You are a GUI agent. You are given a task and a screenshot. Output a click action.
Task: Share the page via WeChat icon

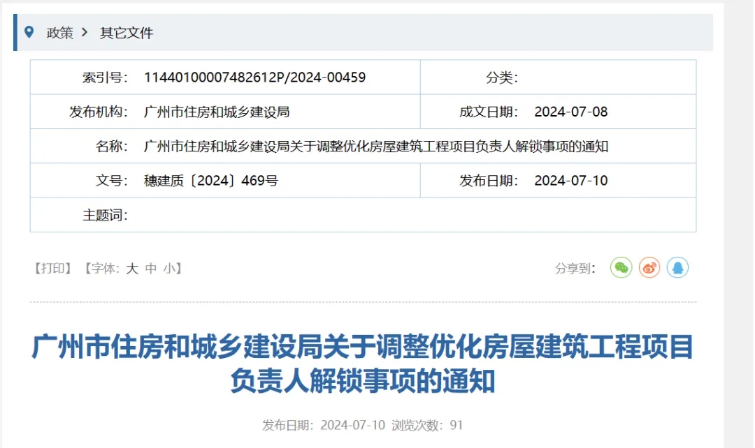621,268
